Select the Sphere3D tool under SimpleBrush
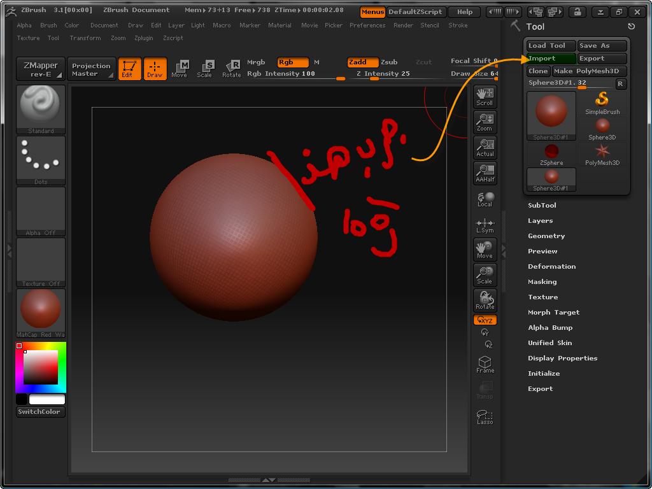Screen dimensions: 652x489 (602, 129)
